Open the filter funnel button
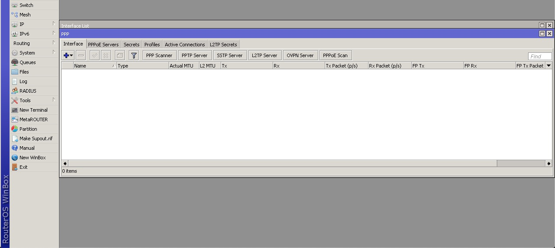 (134, 55)
